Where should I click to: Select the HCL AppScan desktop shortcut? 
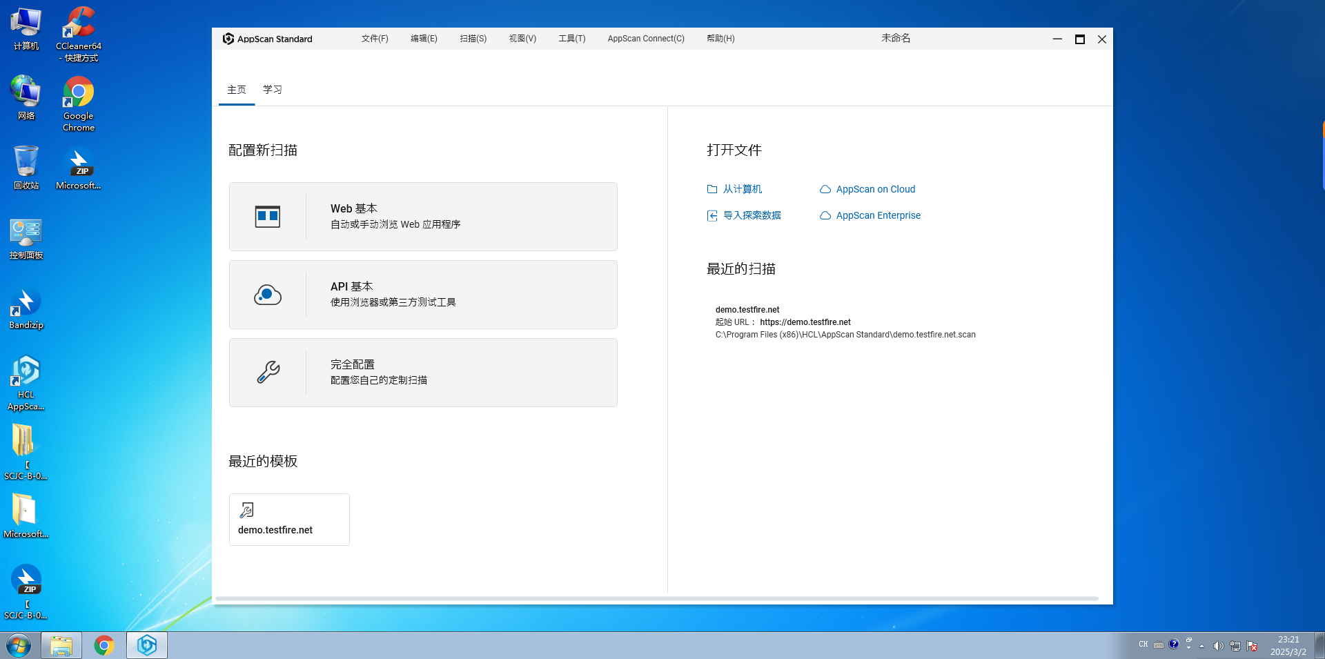[26, 383]
